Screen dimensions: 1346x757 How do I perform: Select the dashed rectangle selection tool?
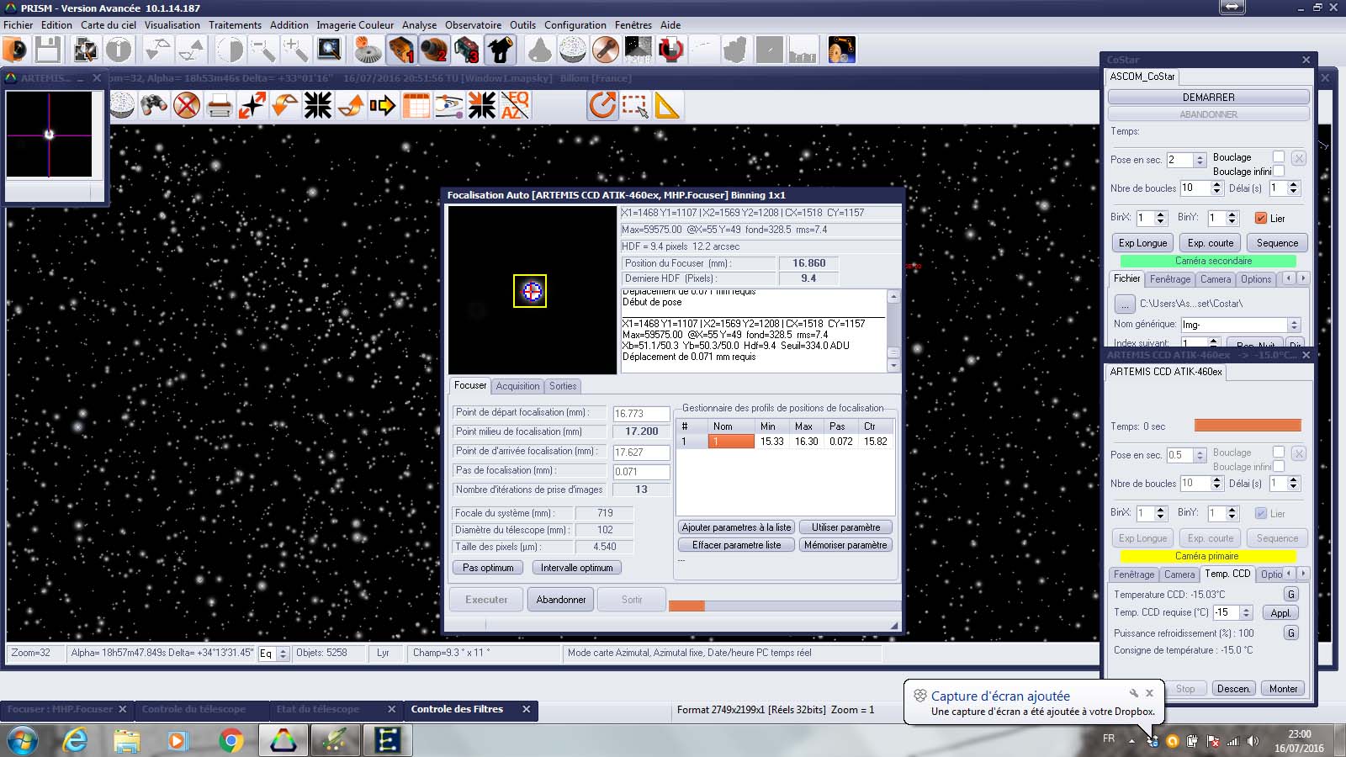click(635, 106)
